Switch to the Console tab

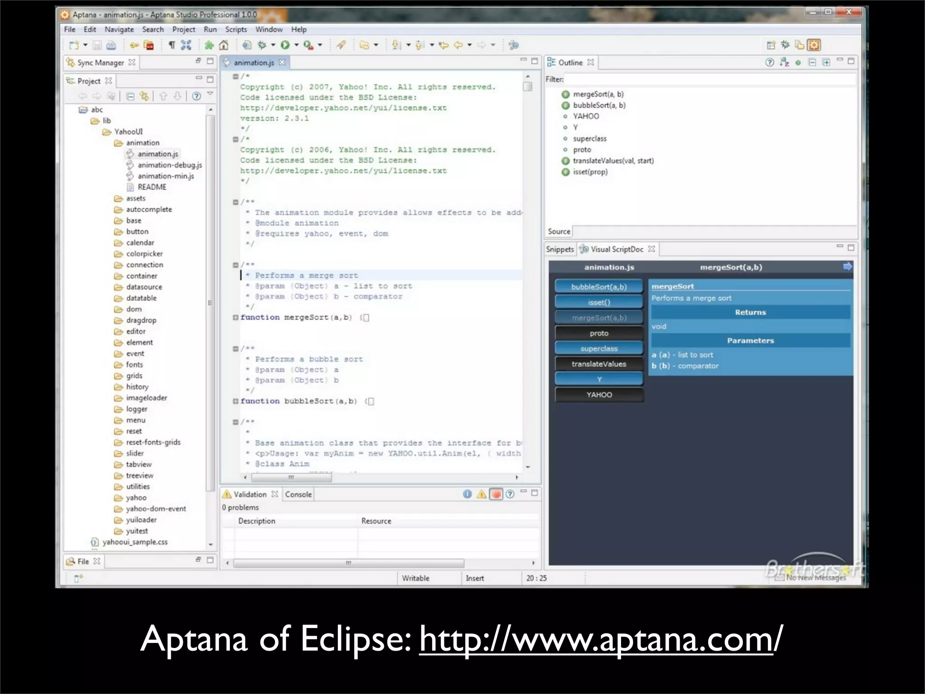pos(298,494)
